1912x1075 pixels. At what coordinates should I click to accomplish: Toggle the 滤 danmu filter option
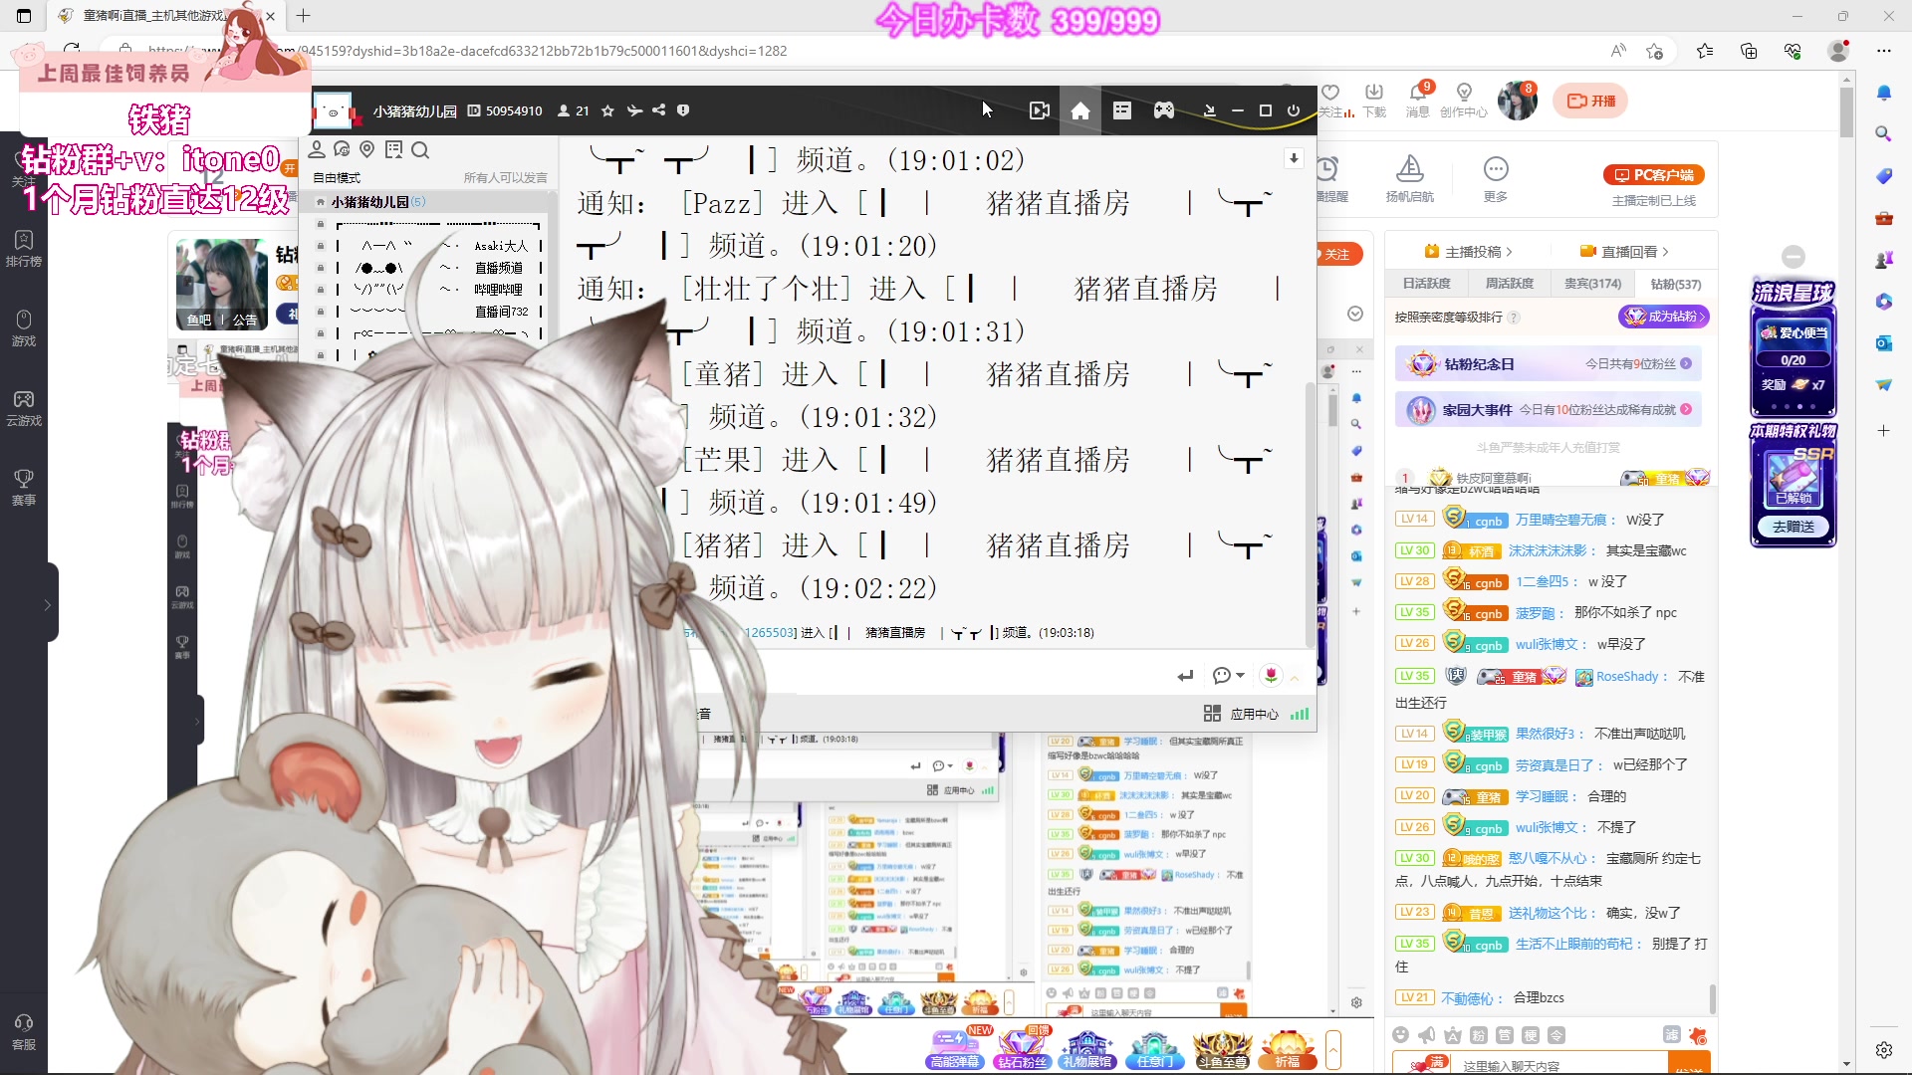click(1671, 1035)
